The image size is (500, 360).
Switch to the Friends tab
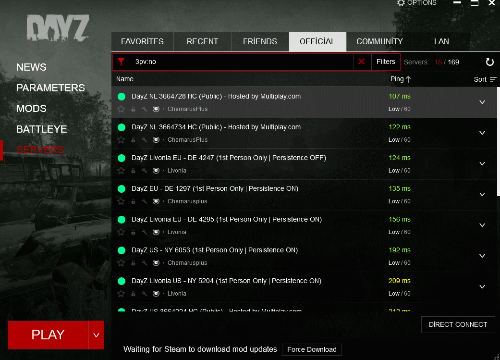tap(260, 41)
